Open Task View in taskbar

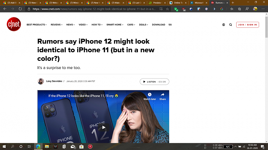29,146
